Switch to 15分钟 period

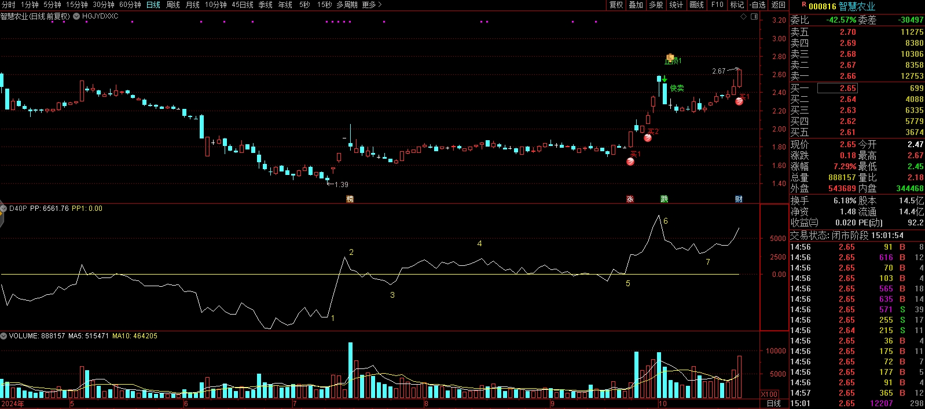click(76, 5)
